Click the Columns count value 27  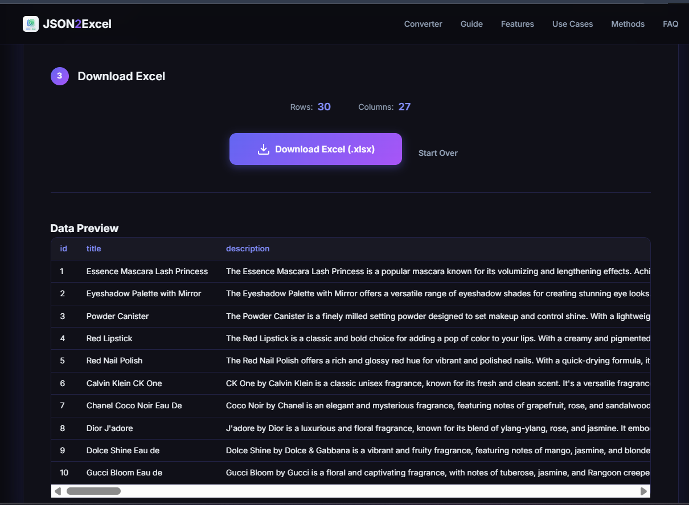[x=404, y=107]
